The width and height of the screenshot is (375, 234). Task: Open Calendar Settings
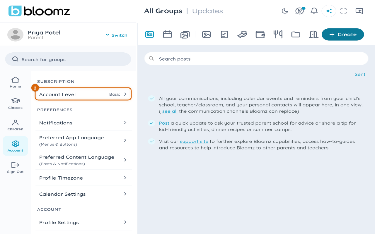(83, 194)
